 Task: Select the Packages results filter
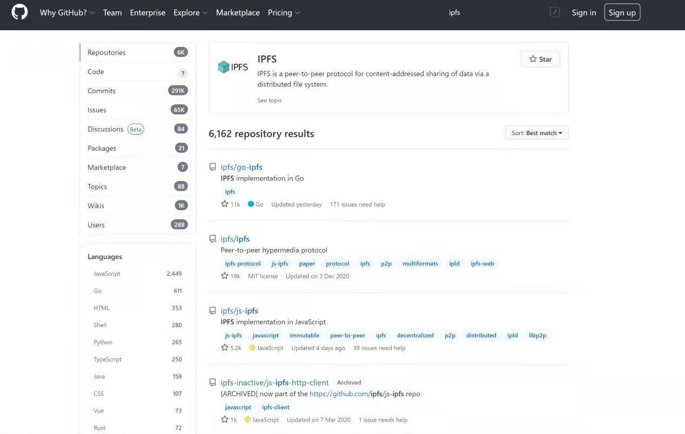(138, 148)
